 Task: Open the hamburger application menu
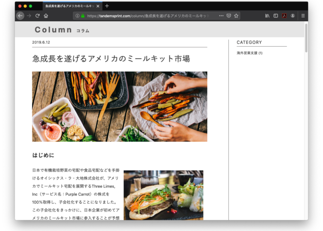pyautogui.click(x=303, y=16)
